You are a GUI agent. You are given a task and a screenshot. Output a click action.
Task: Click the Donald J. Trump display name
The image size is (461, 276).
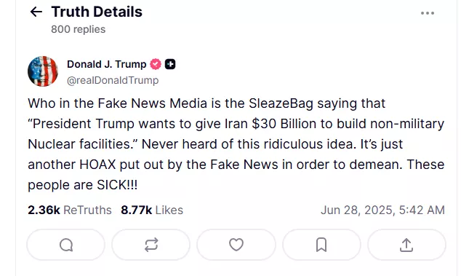coord(106,64)
